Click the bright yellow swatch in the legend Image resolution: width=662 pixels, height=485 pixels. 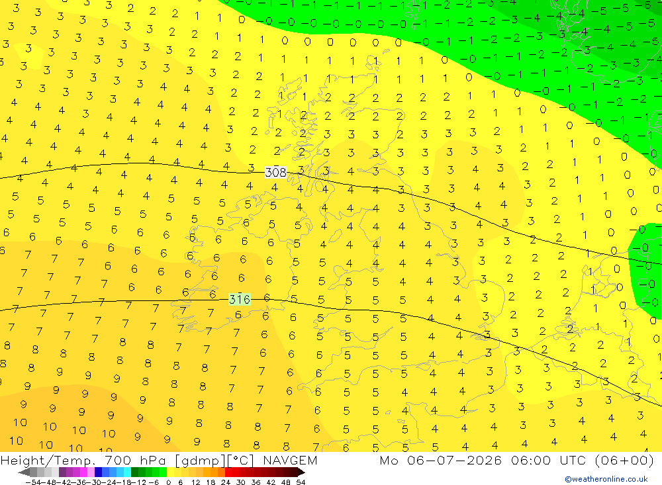coord(170,472)
